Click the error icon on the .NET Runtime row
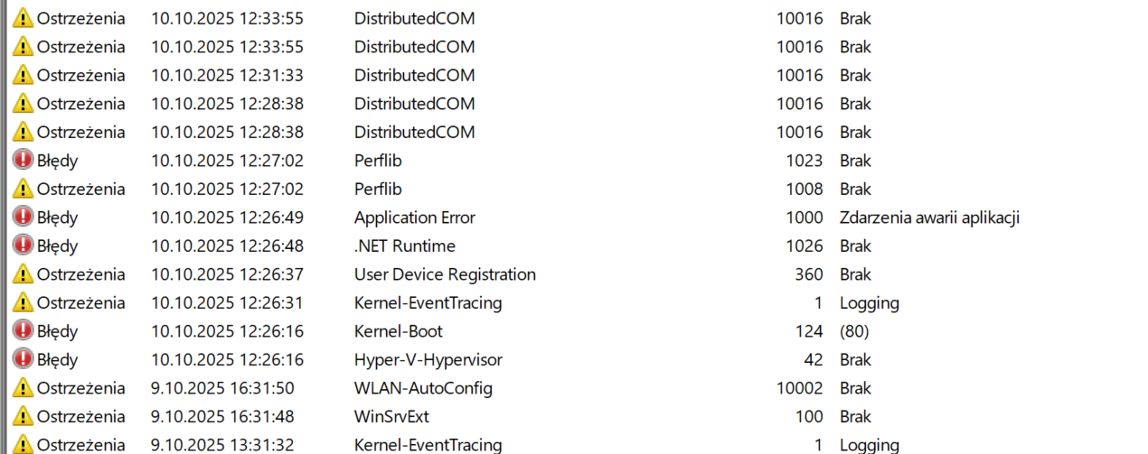The height and width of the screenshot is (454, 1148). point(24,246)
